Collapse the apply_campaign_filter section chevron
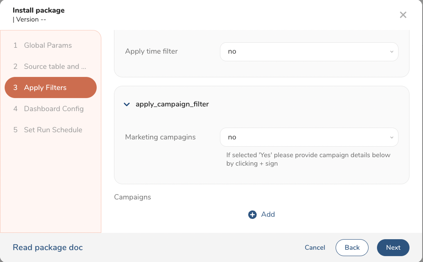 [127, 104]
